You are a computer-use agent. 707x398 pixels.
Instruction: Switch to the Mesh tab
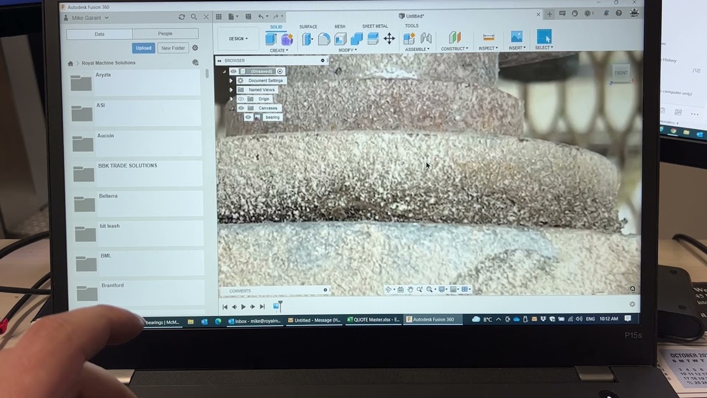340,27
